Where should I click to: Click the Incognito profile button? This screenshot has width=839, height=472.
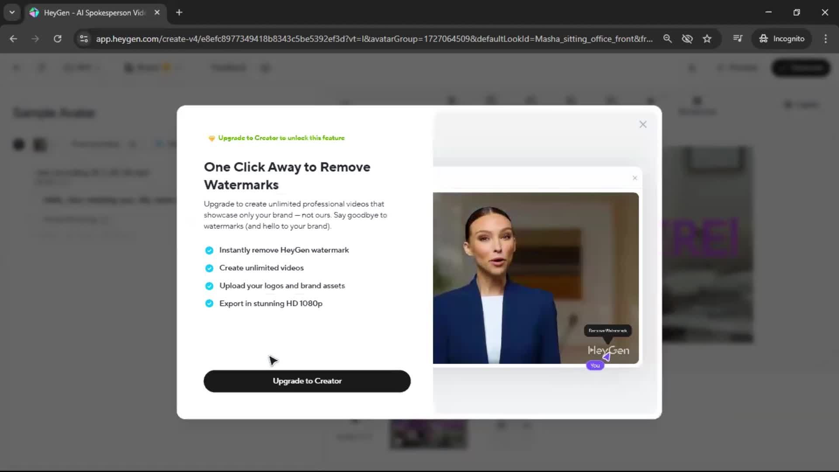click(782, 38)
